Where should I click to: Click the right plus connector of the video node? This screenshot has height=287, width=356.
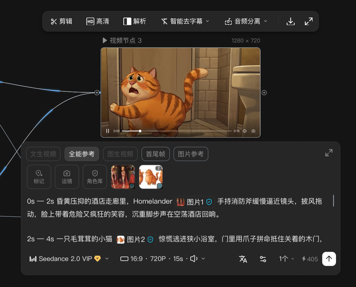pyautogui.click(x=264, y=93)
